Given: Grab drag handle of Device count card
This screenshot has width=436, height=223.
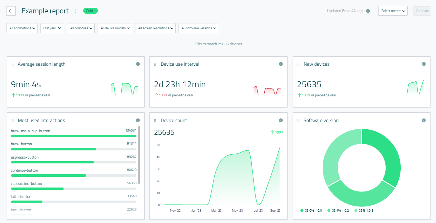Looking at the screenshot, I should tap(155, 121).
